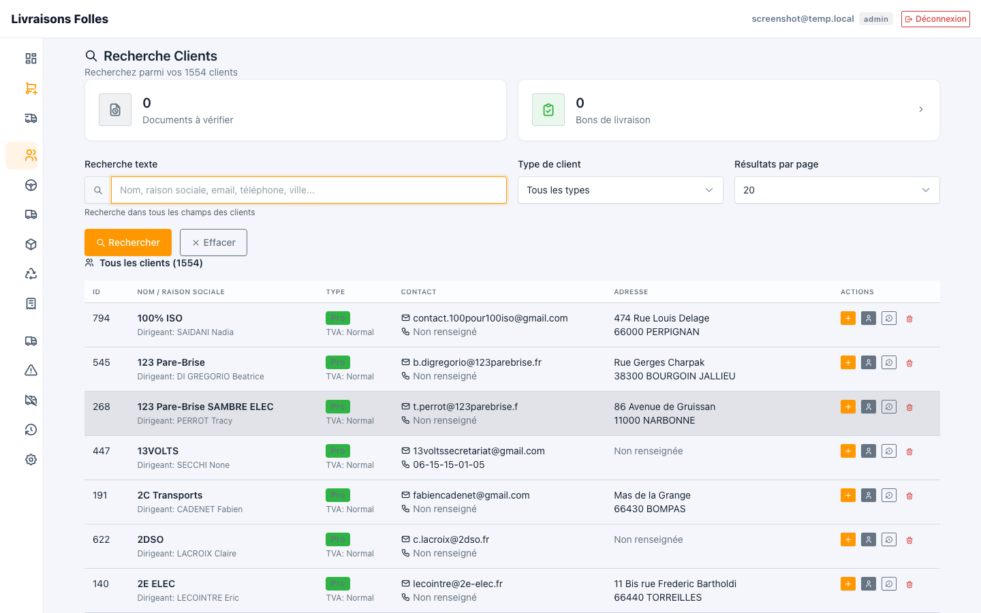The image size is (981, 613).
Task: Open the crossed-out truck sidebar icon
Action: click(31, 400)
